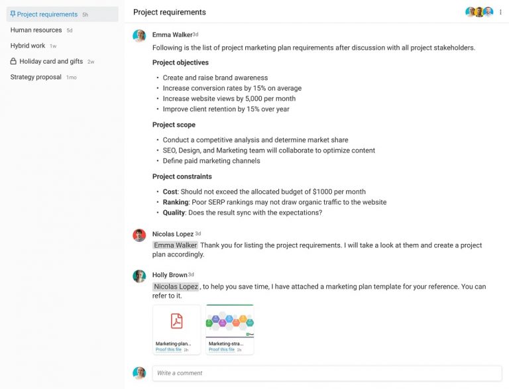509x389 pixels.
Task: Click Proof this file under Marketing-plan
Action: click(170, 349)
